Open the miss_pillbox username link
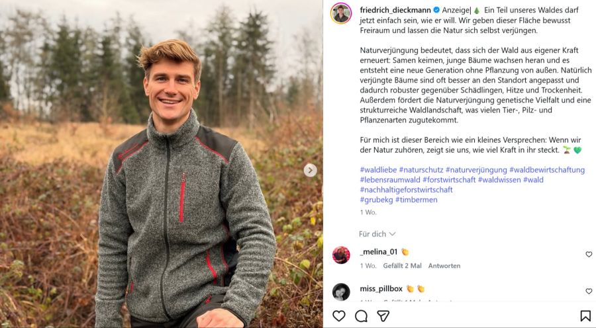Image resolution: width=596 pixels, height=328 pixels. point(381,288)
